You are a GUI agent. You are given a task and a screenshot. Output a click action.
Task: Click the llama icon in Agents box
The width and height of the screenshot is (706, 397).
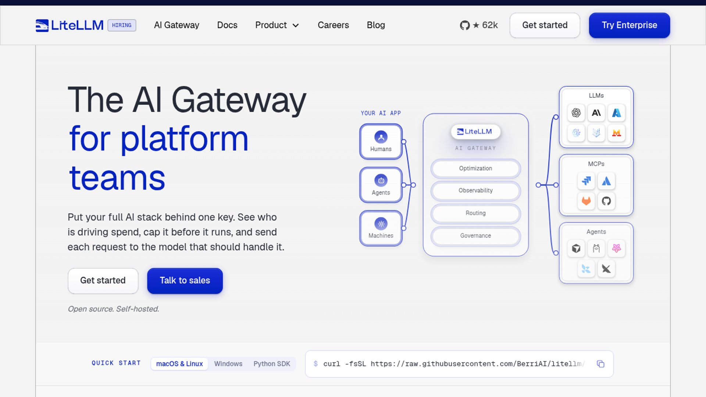(x=596, y=248)
